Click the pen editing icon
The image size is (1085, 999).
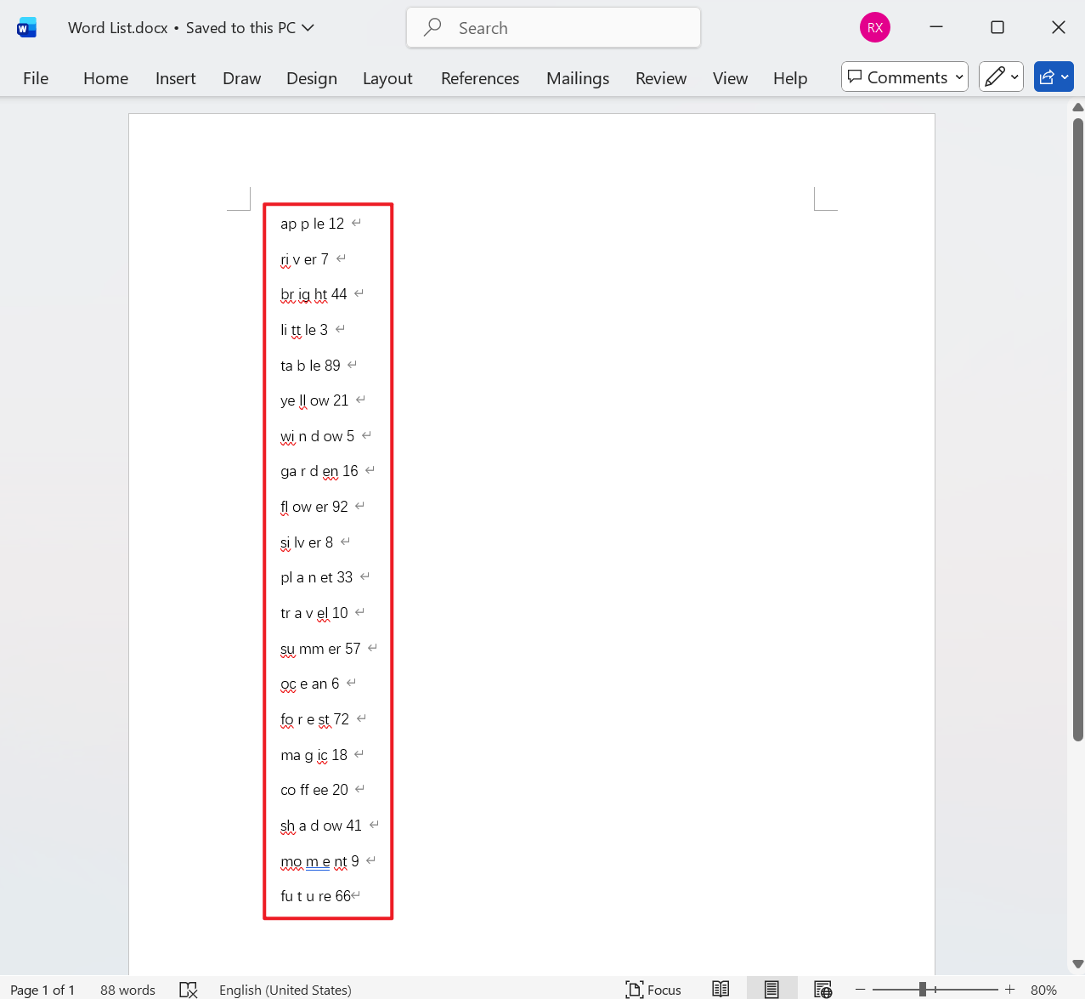pyautogui.click(x=995, y=77)
